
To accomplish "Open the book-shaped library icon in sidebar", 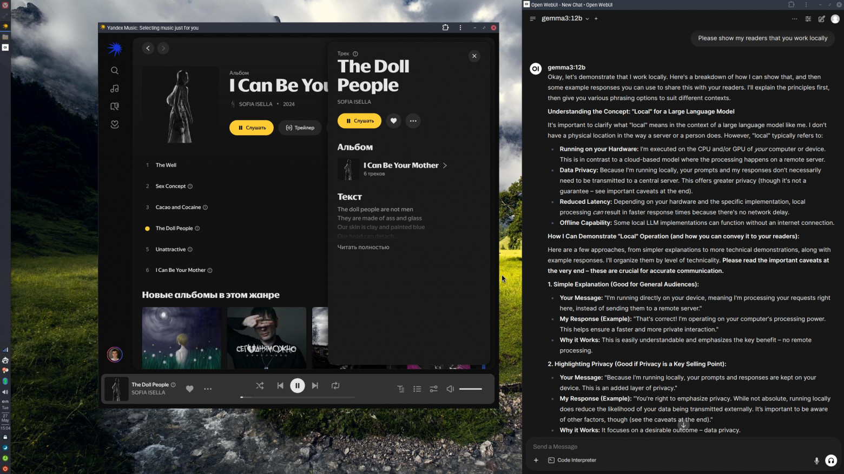I will coord(115,106).
